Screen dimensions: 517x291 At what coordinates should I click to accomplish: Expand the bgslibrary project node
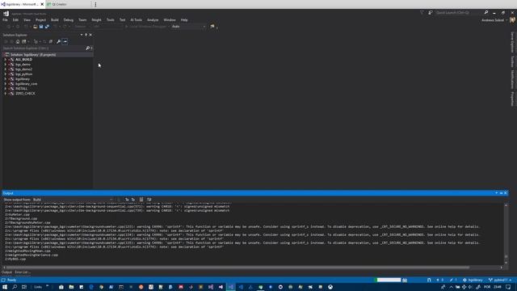pos(6,79)
